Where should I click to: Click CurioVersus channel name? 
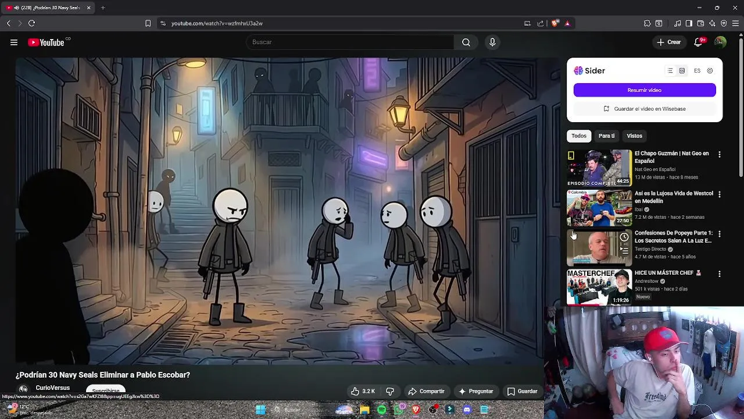pos(52,388)
